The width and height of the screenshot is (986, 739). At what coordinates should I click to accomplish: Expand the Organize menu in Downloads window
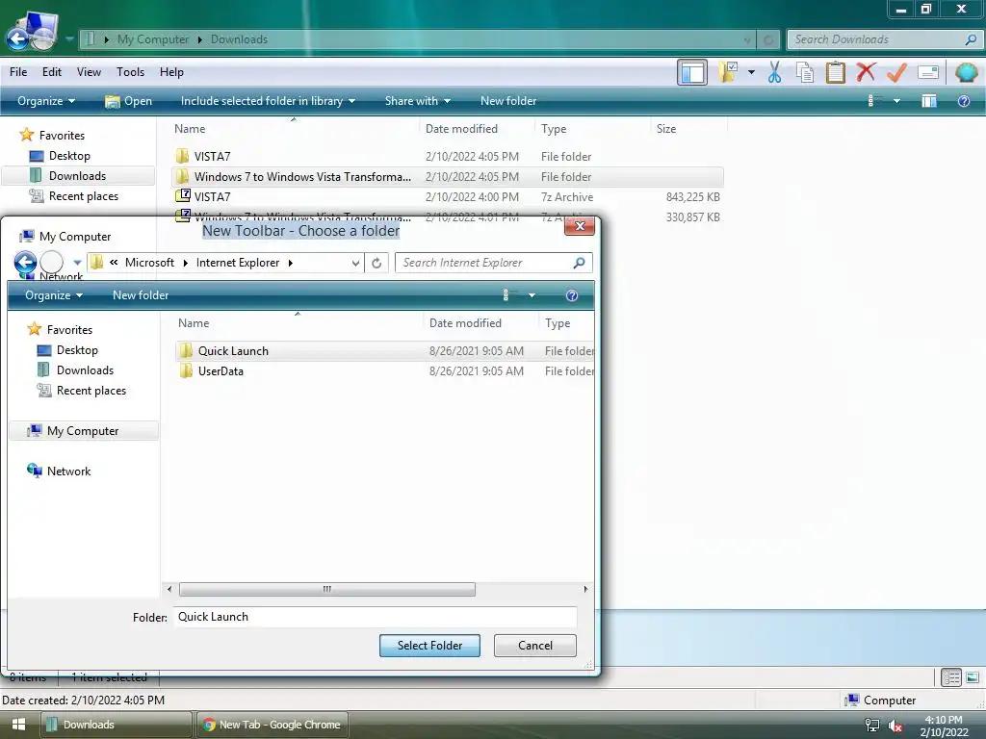[46, 100]
